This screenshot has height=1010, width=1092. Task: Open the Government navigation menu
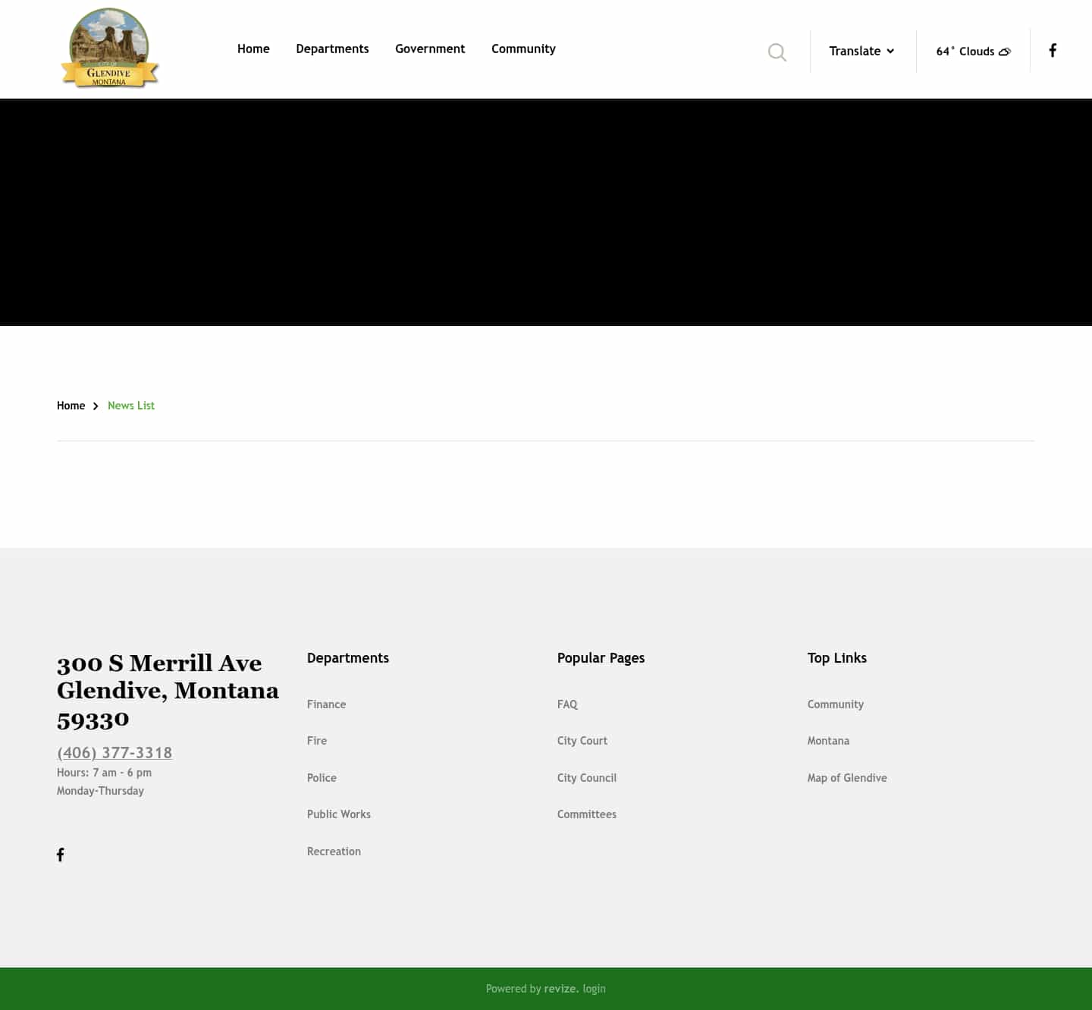(x=430, y=49)
